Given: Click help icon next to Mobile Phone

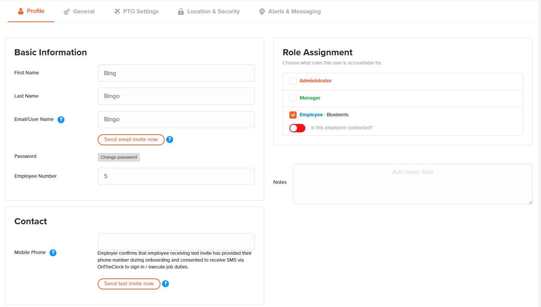Looking at the screenshot, I should point(53,253).
